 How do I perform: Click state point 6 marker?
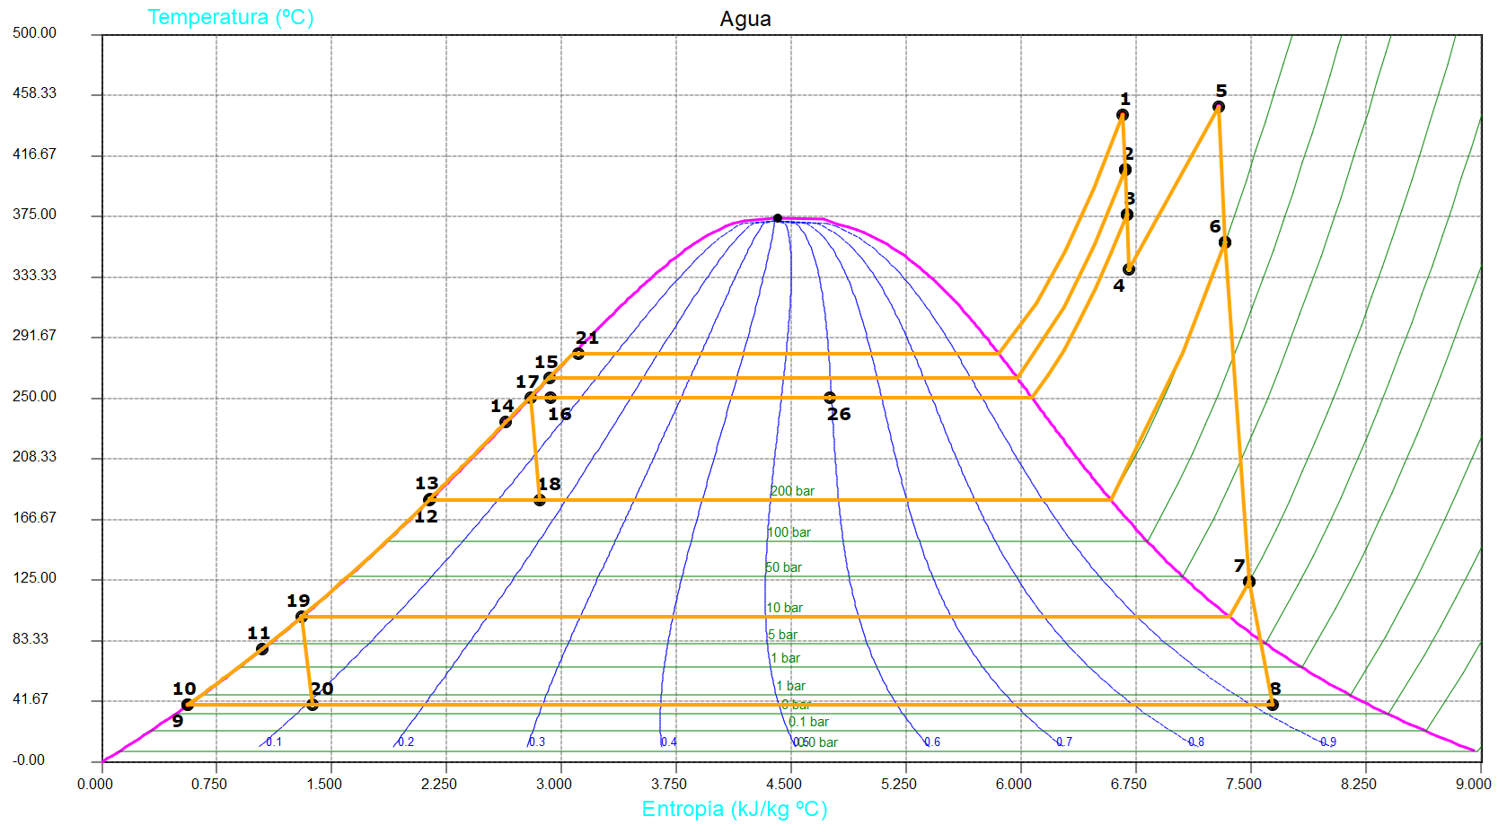(1224, 242)
